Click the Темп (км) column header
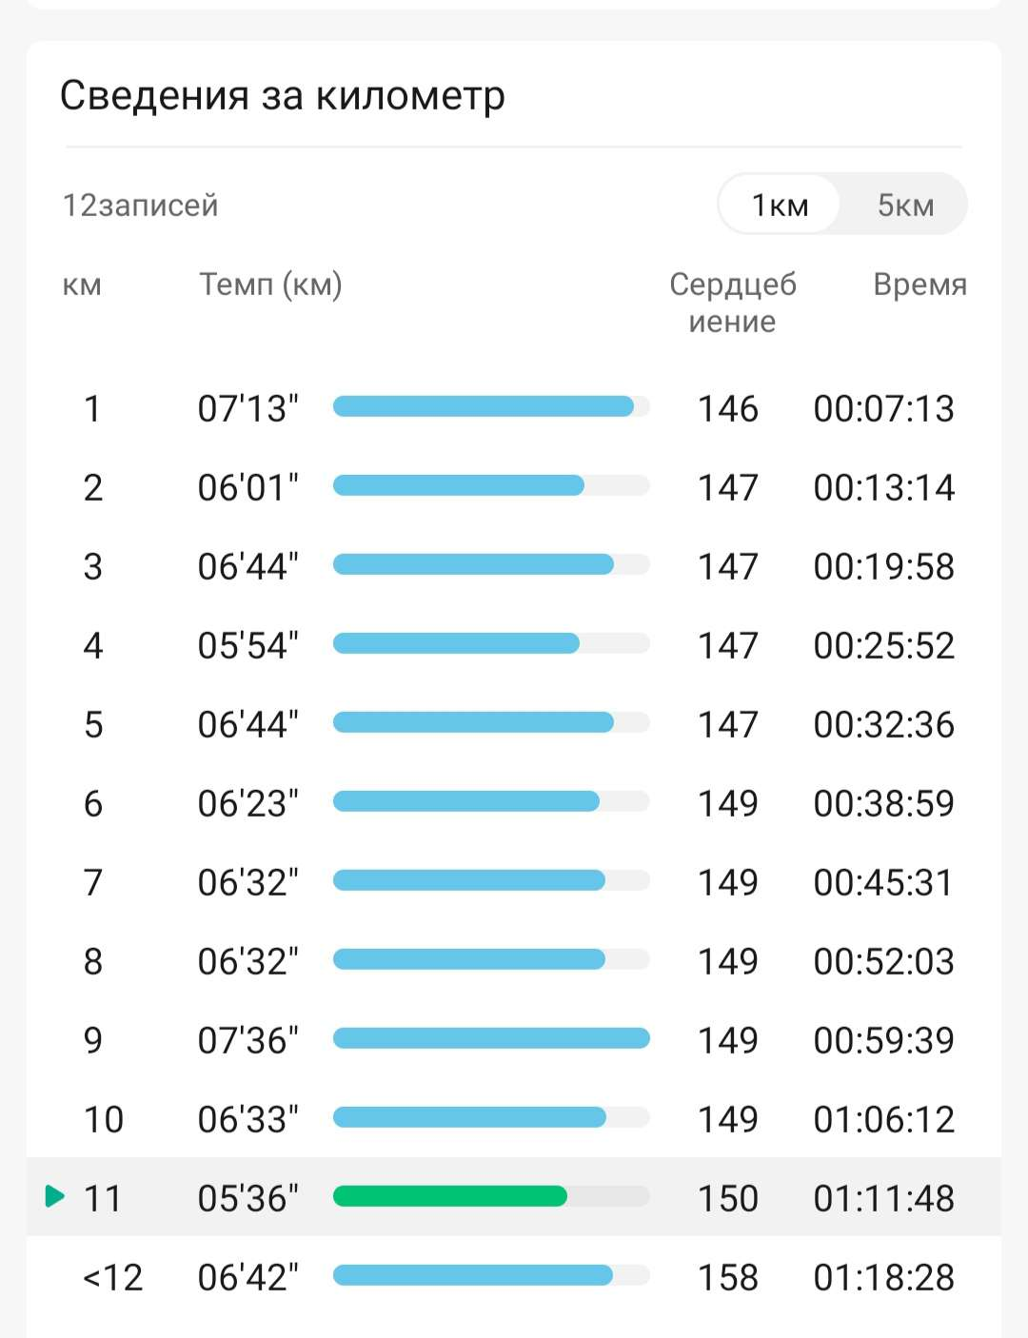The width and height of the screenshot is (1028, 1338). [270, 285]
